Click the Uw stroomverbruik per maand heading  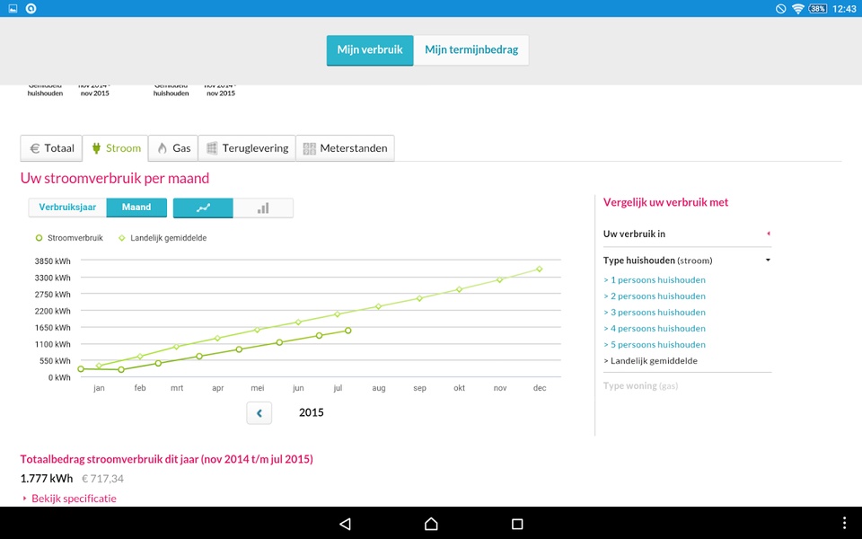[115, 178]
